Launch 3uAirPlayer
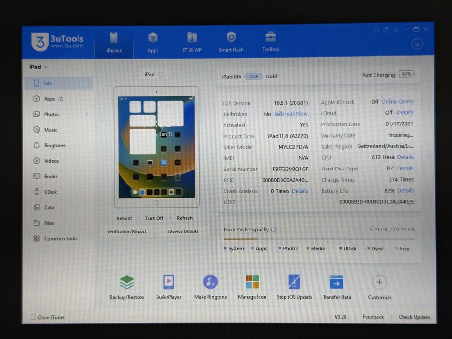The height and width of the screenshot is (339, 452). tap(169, 287)
